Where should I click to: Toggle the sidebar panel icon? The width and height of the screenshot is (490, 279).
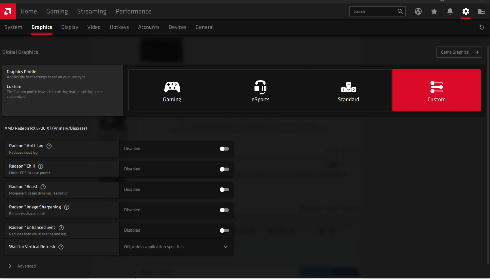point(482,11)
